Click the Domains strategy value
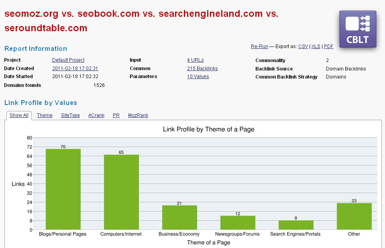The width and height of the screenshot is (385, 248). (x=336, y=77)
